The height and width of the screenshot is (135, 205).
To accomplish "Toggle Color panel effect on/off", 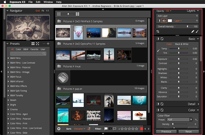I will coord(158,110).
